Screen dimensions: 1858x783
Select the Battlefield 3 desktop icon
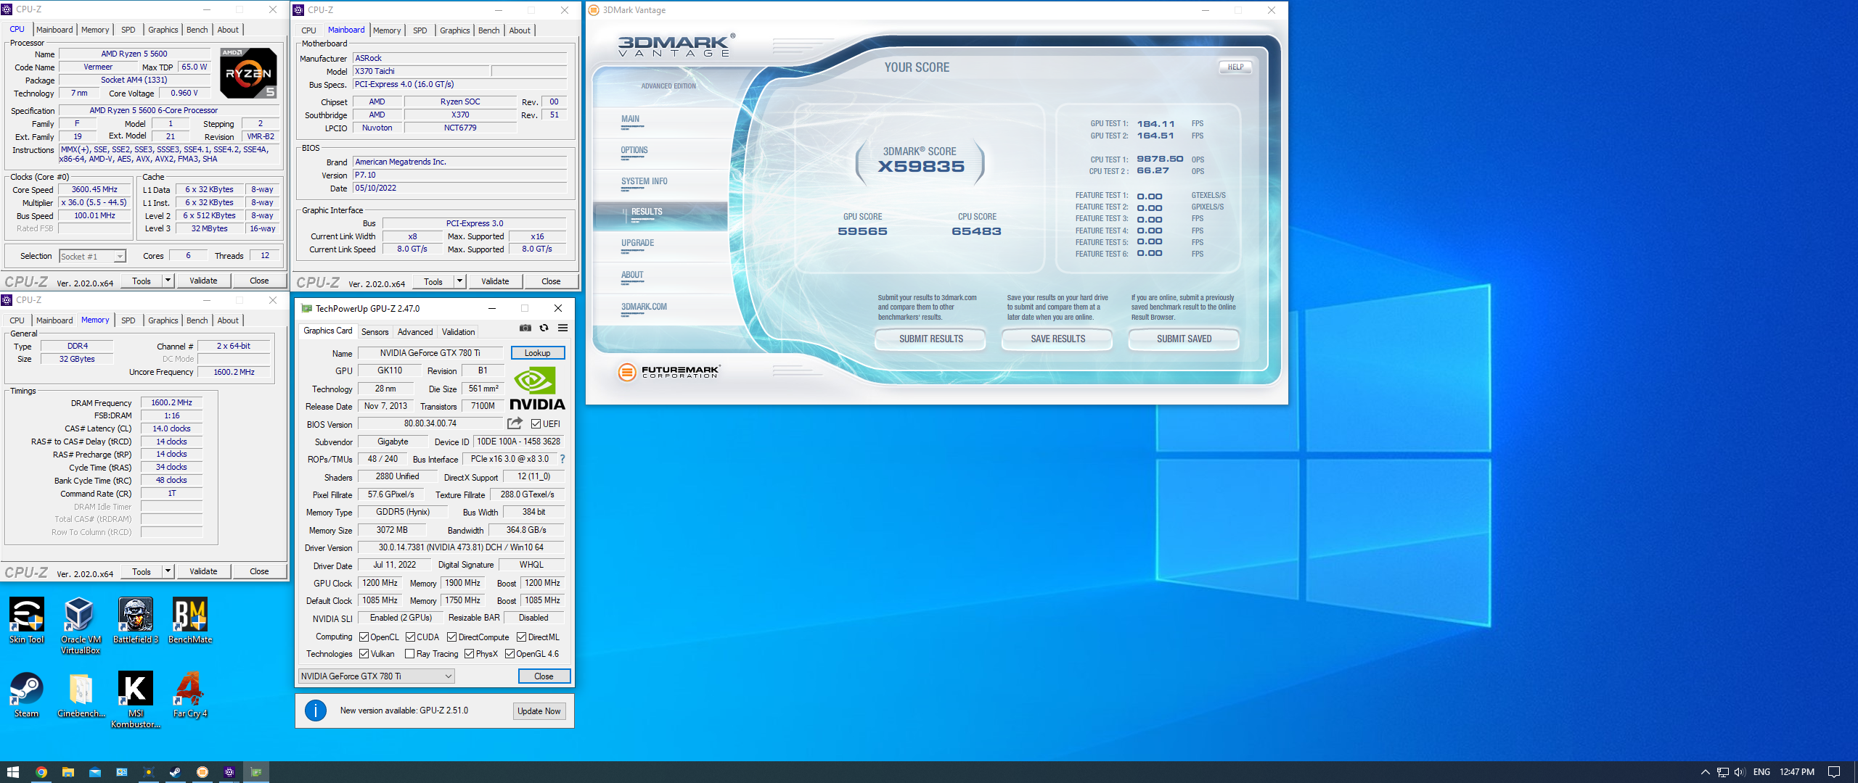136,620
